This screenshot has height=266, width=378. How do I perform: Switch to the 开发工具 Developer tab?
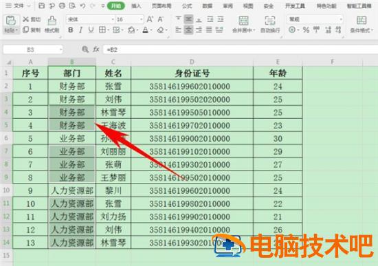[x=295, y=6]
